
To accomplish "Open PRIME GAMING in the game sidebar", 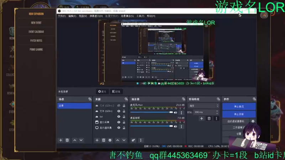I will 36,49.
